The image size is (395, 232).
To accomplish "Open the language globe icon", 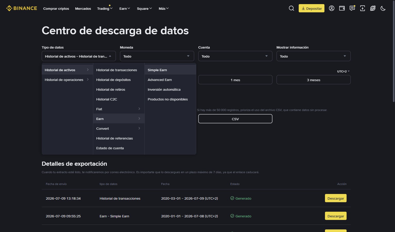I will coord(373,8).
